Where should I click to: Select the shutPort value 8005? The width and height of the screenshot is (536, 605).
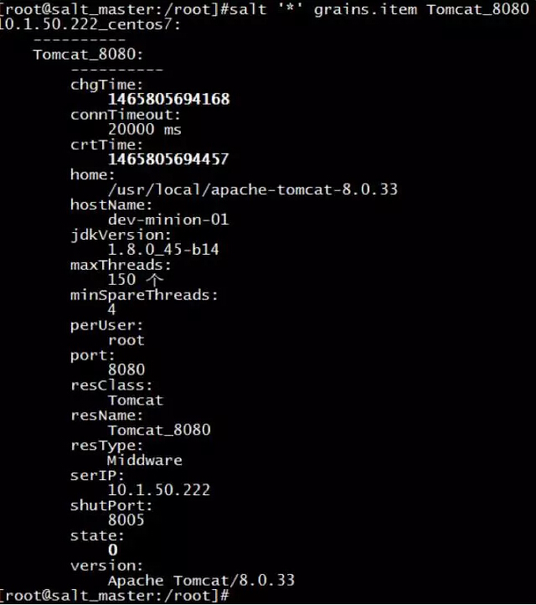(x=126, y=520)
